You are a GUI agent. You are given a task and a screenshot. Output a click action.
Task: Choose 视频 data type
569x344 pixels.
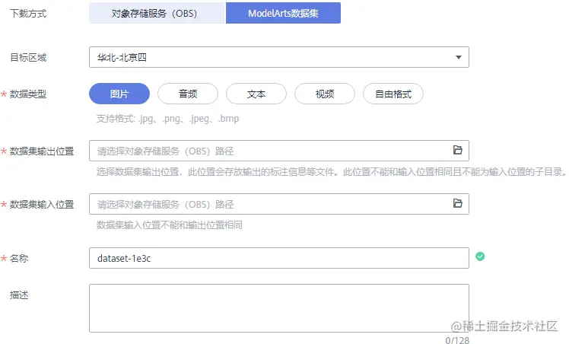324,94
